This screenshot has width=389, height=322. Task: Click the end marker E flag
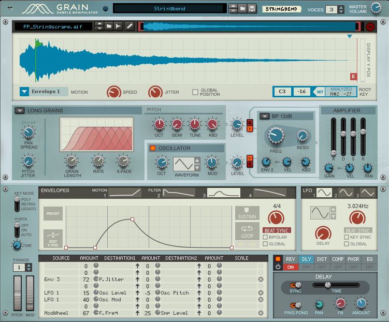tap(354, 76)
